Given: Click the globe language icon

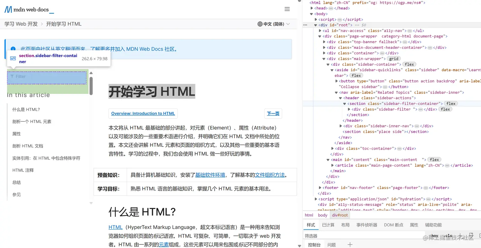Looking at the screenshot, I should [260, 24].
